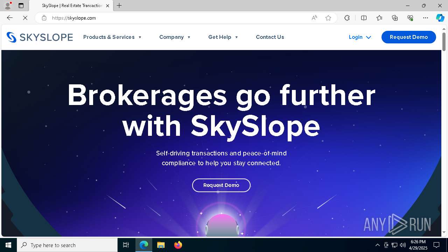Viewport: 448px width, 252px height.
Task: Open browser Collections
Action: [x=395, y=18]
